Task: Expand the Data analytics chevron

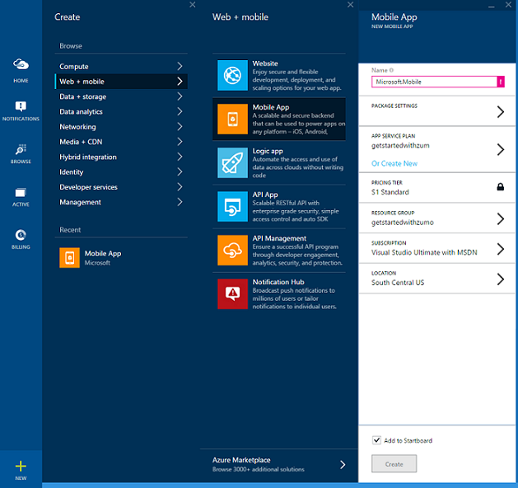Action: coord(180,111)
